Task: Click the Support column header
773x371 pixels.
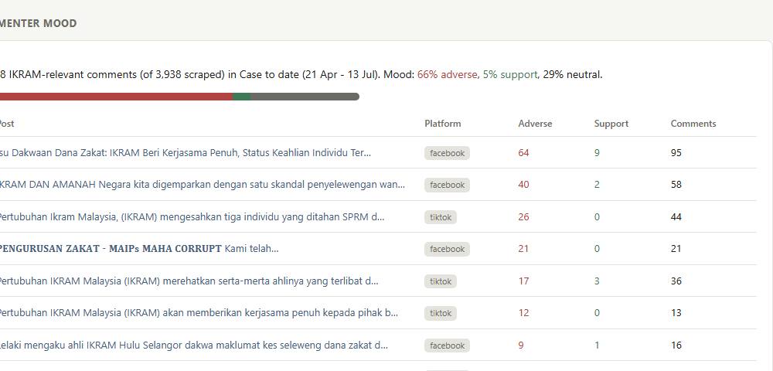Action: [611, 124]
